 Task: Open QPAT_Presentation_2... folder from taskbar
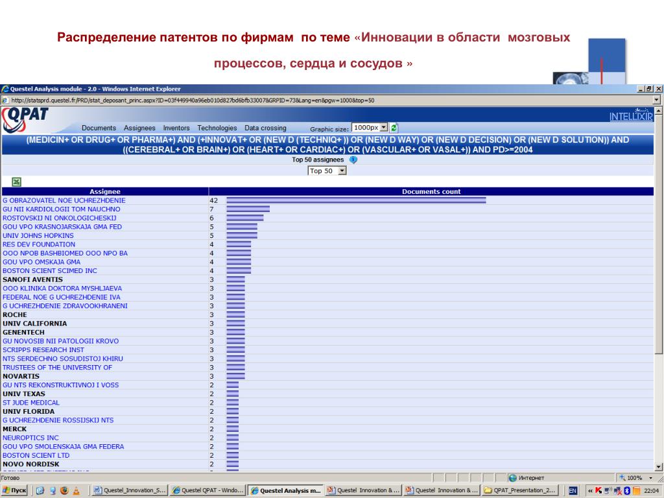tap(519, 490)
